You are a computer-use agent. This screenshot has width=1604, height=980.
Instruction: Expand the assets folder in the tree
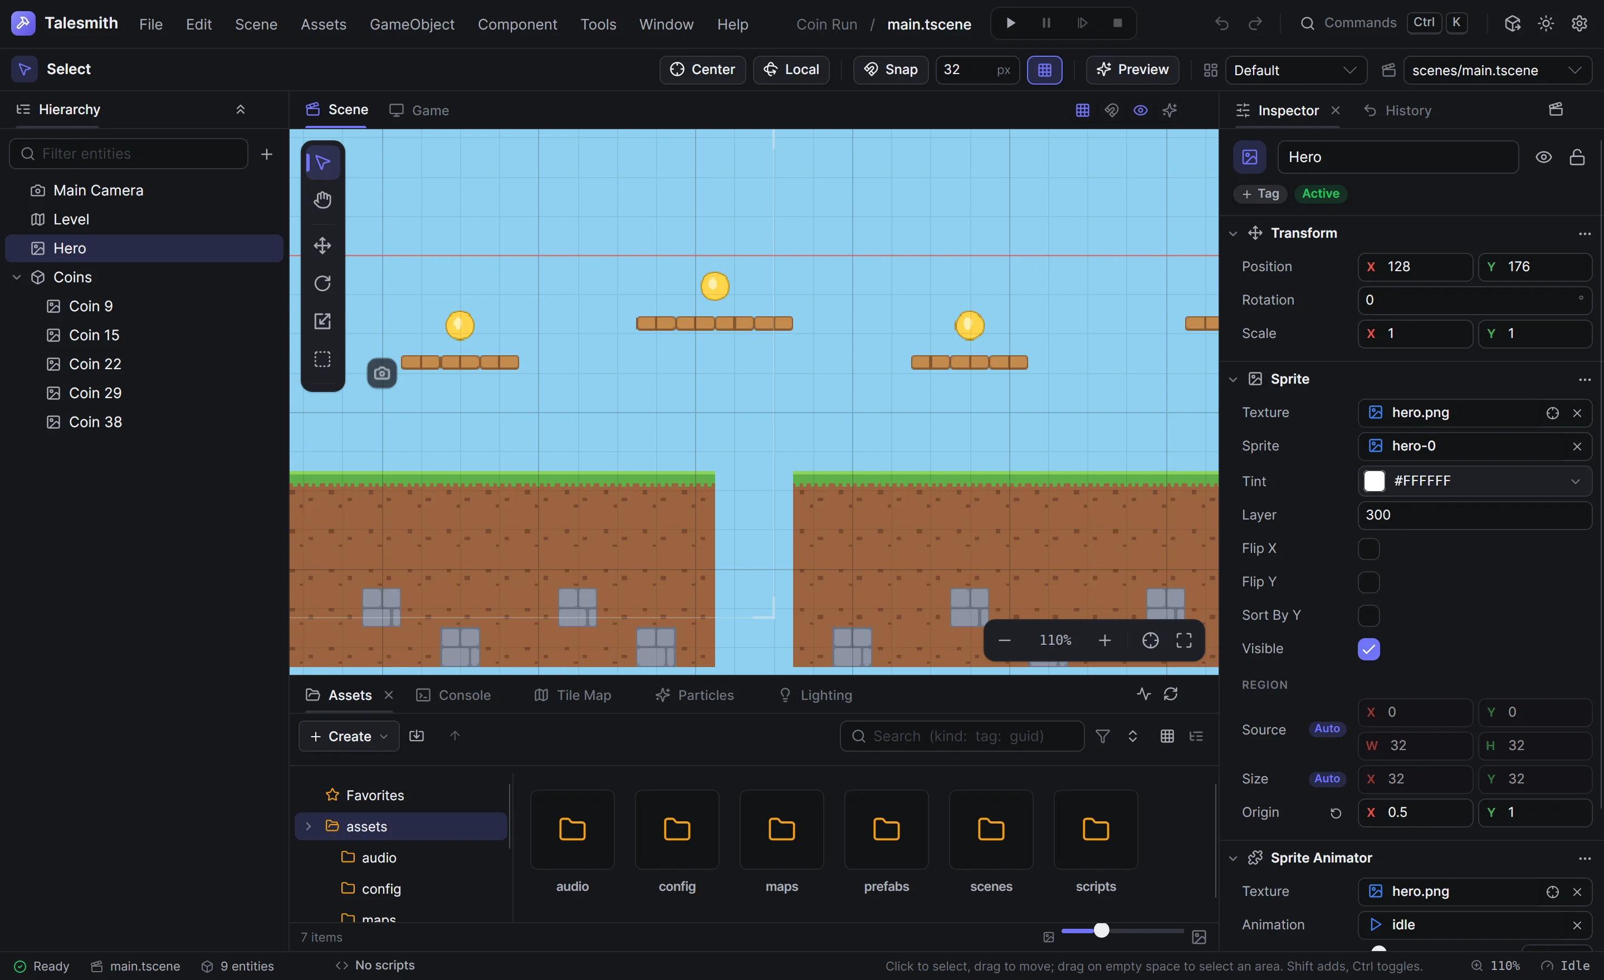pyautogui.click(x=309, y=826)
